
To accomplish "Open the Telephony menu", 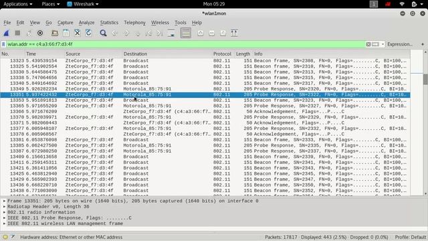I will (134, 23).
